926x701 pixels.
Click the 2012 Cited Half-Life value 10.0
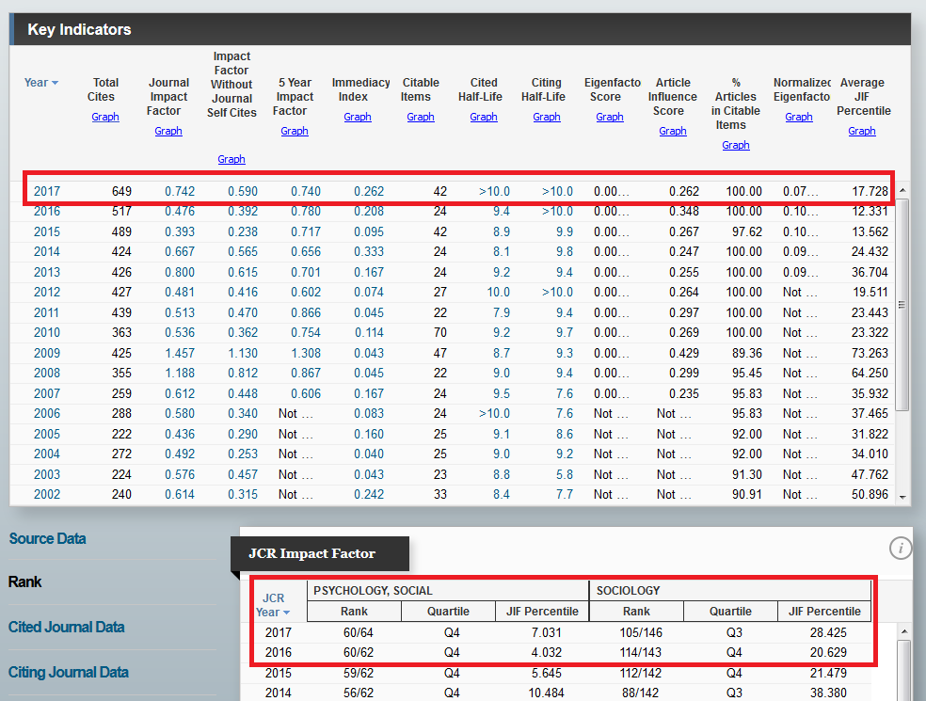499,293
